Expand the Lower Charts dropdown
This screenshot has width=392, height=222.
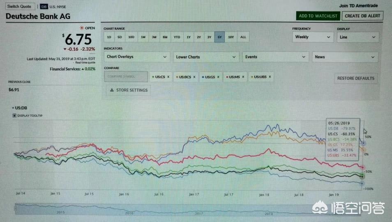(206, 57)
